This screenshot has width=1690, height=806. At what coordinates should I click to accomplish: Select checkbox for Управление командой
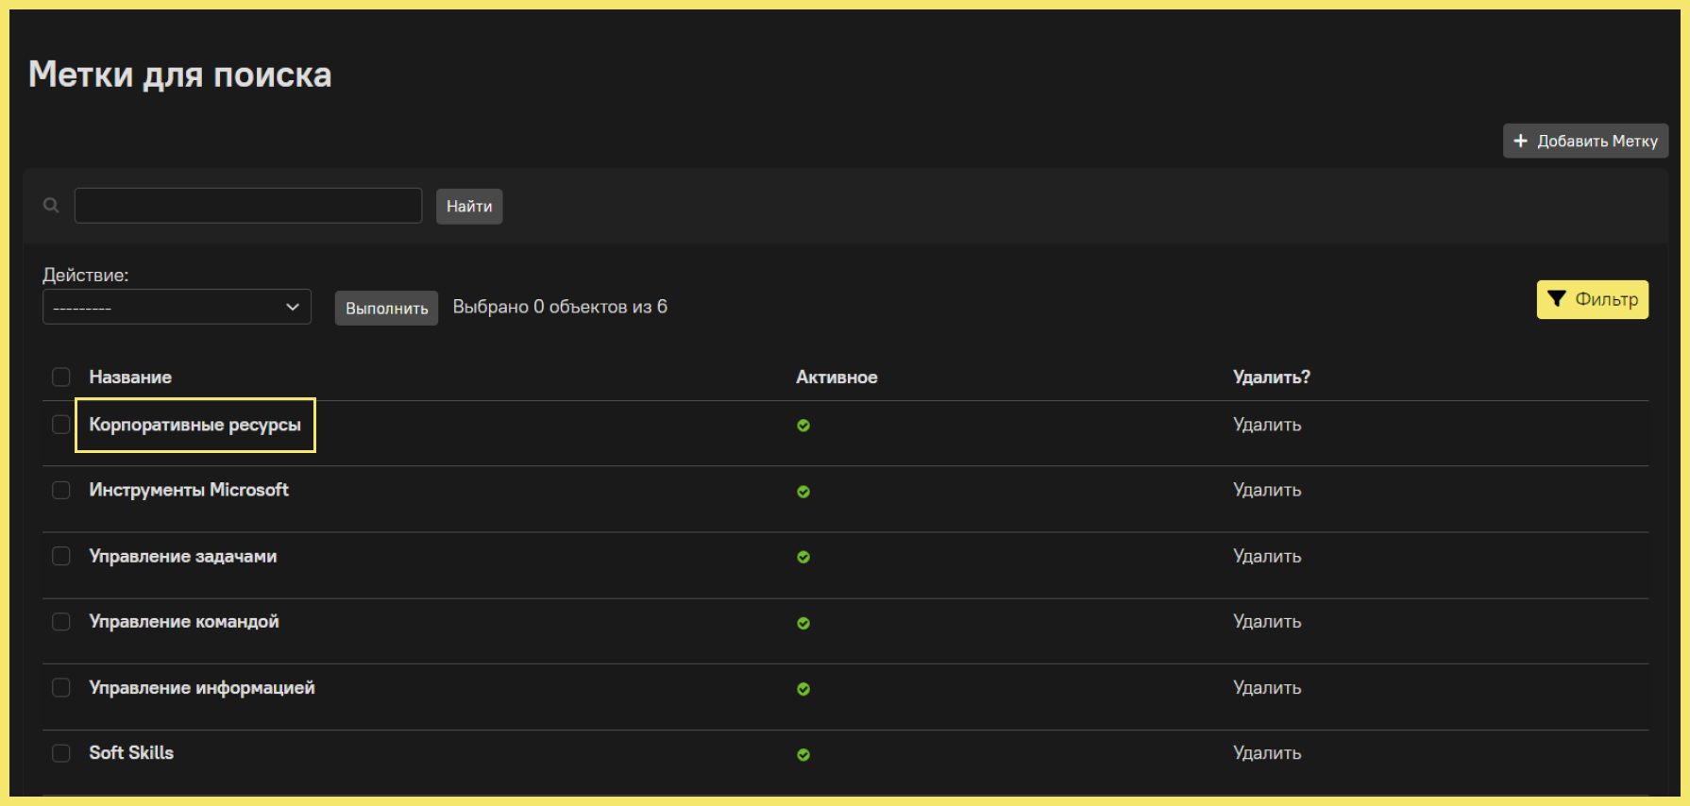[x=61, y=621]
